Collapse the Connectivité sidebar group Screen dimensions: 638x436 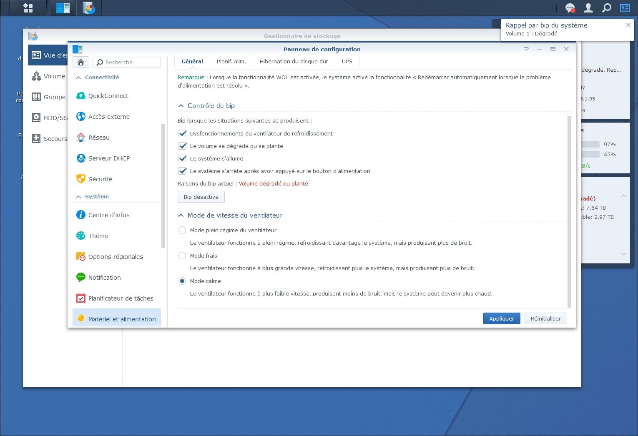click(x=78, y=78)
